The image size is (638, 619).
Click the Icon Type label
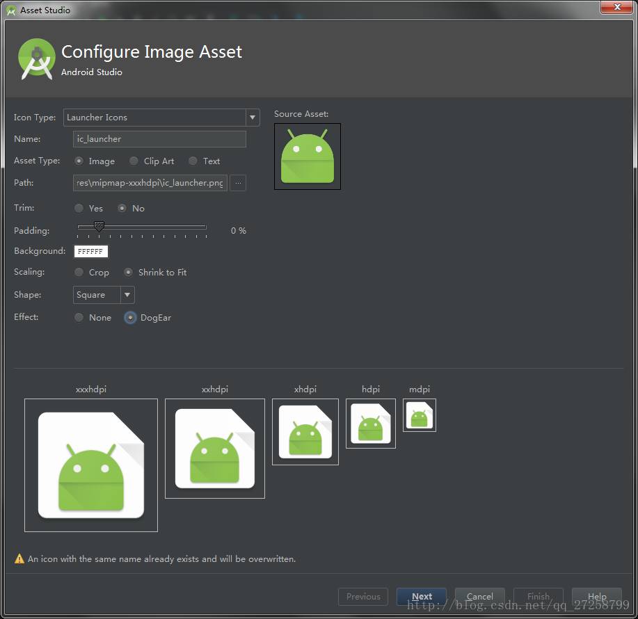35,118
